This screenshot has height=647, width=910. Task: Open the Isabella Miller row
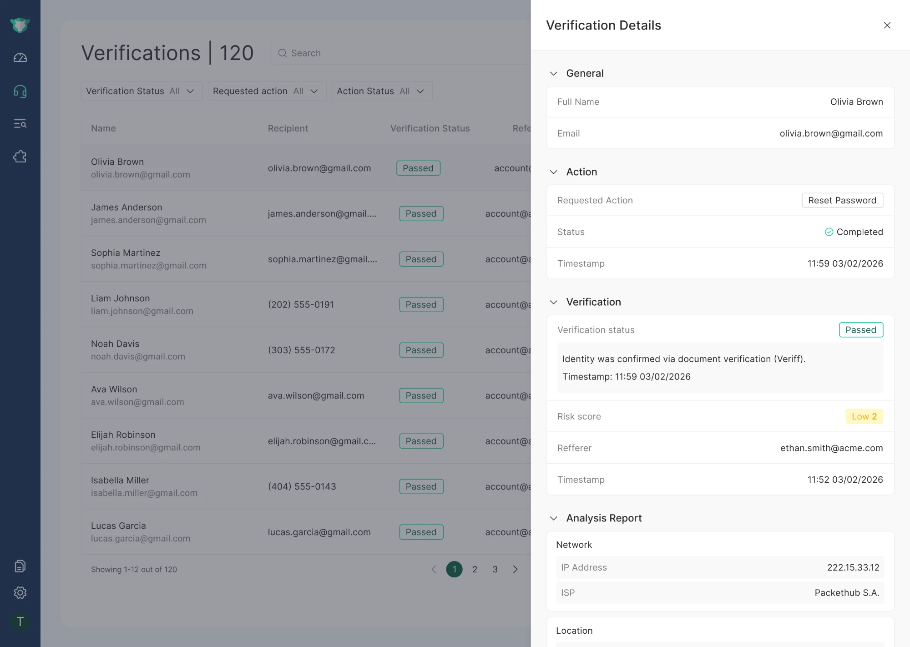306,486
